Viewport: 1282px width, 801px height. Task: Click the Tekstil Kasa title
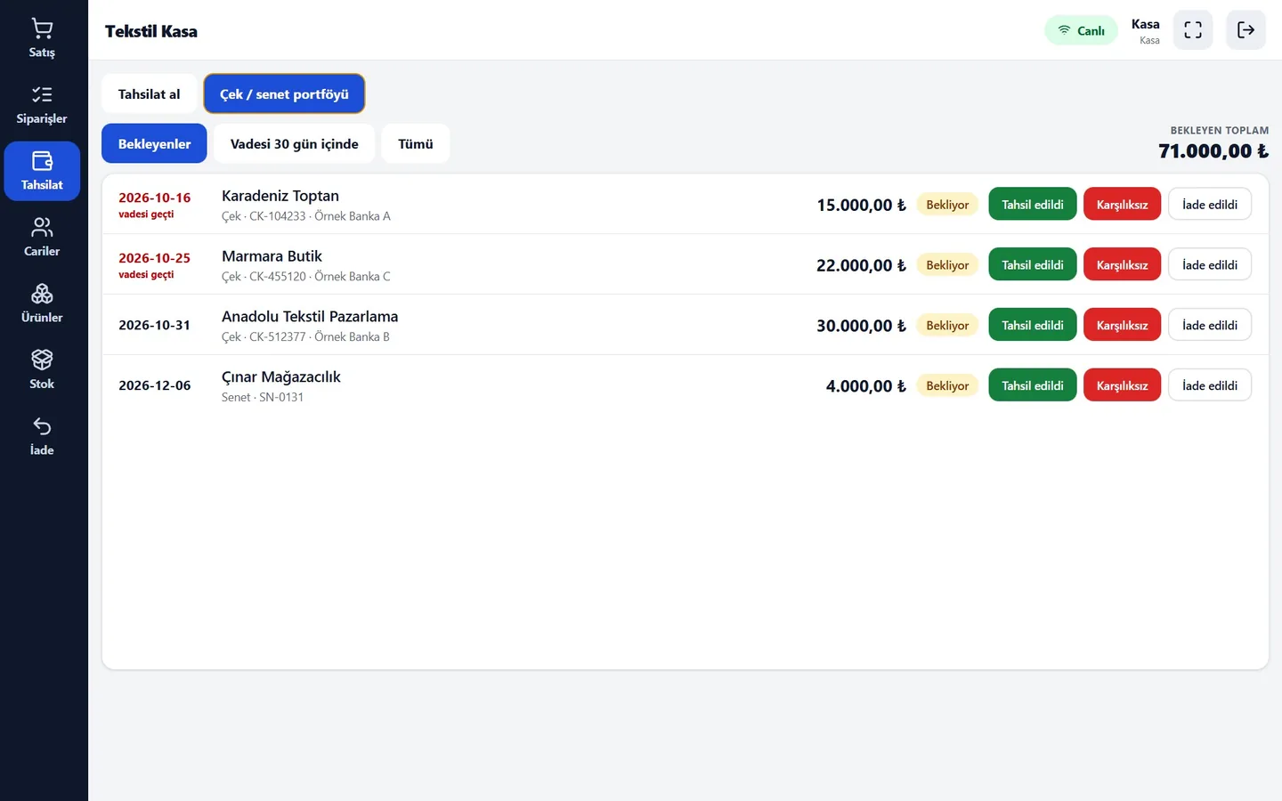(x=151, y=31)
